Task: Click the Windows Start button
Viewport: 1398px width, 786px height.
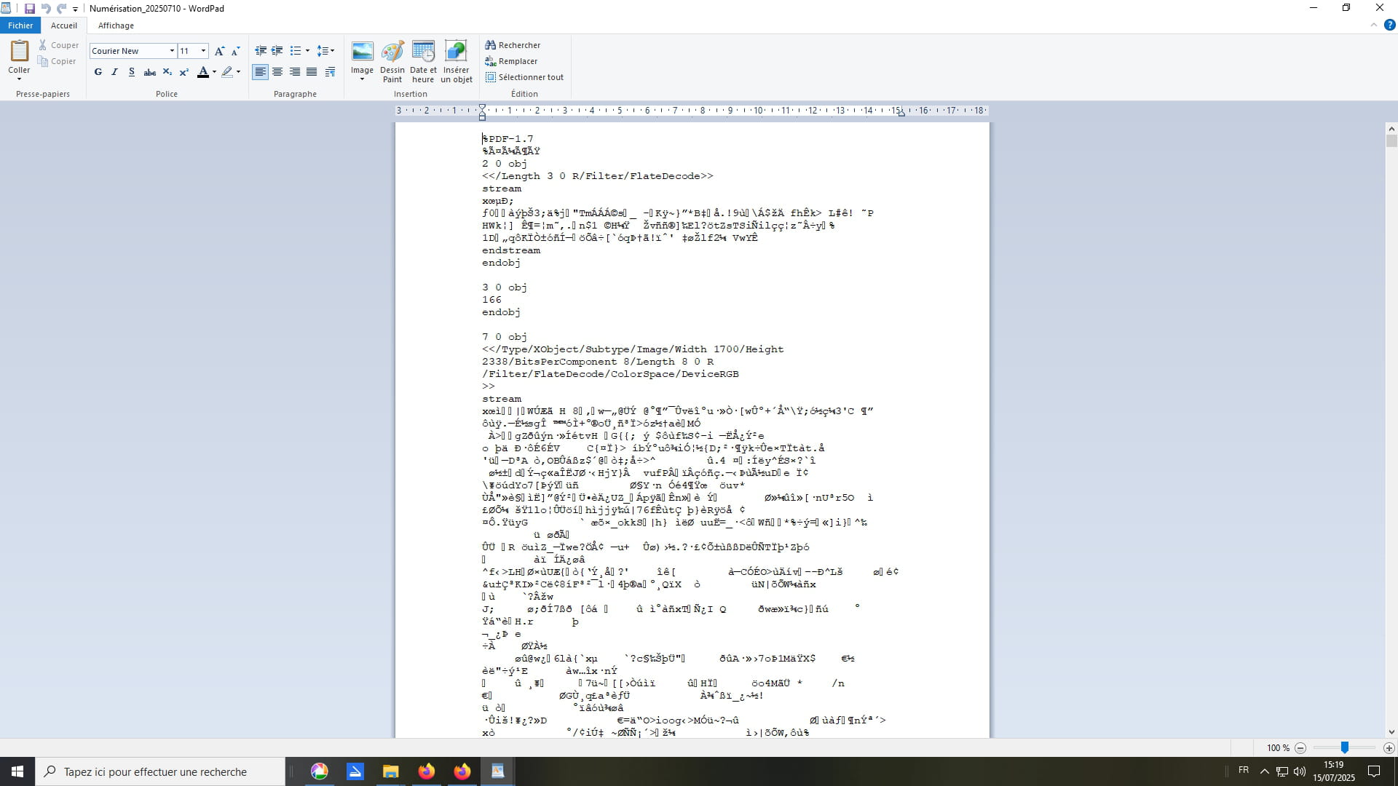Action: pos(17,771)
